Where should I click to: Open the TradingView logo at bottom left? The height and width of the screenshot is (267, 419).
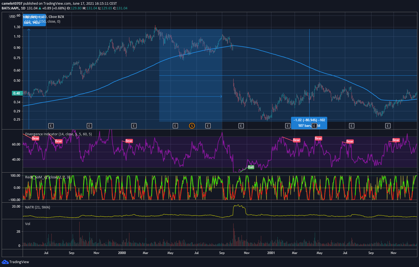pos(15,262)
